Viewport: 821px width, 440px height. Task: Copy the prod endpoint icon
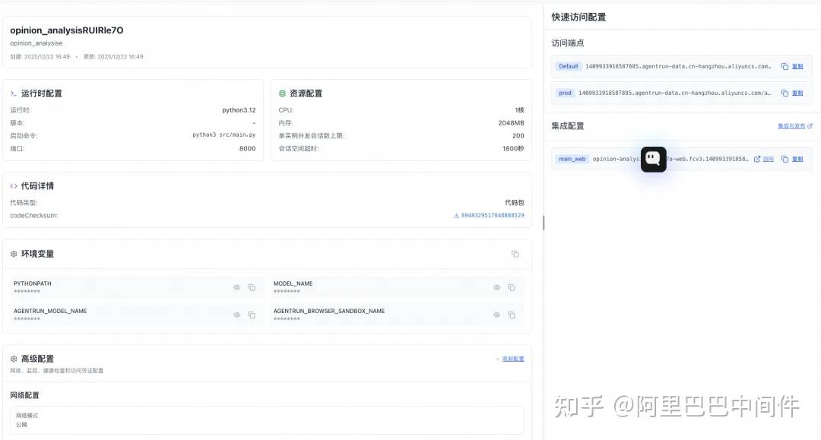pos(785,93)
